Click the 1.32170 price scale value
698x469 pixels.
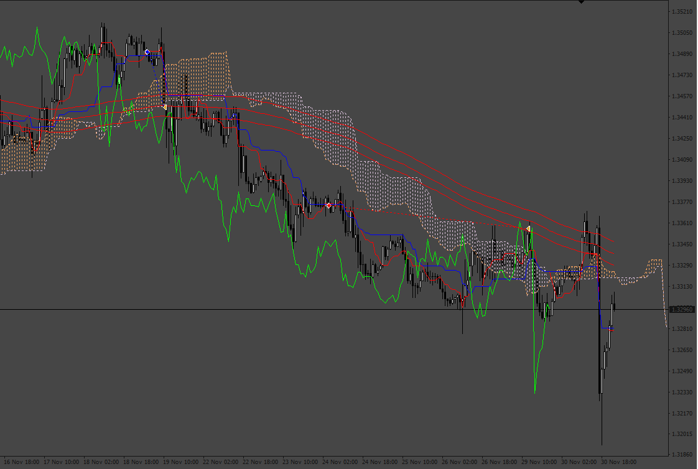pyautogui.click(x=682, y=414)
